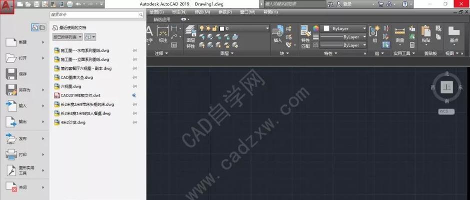Open 标注(N) menu in menu bar
This screenshot has height=200, width=470.
click(179, 12)
